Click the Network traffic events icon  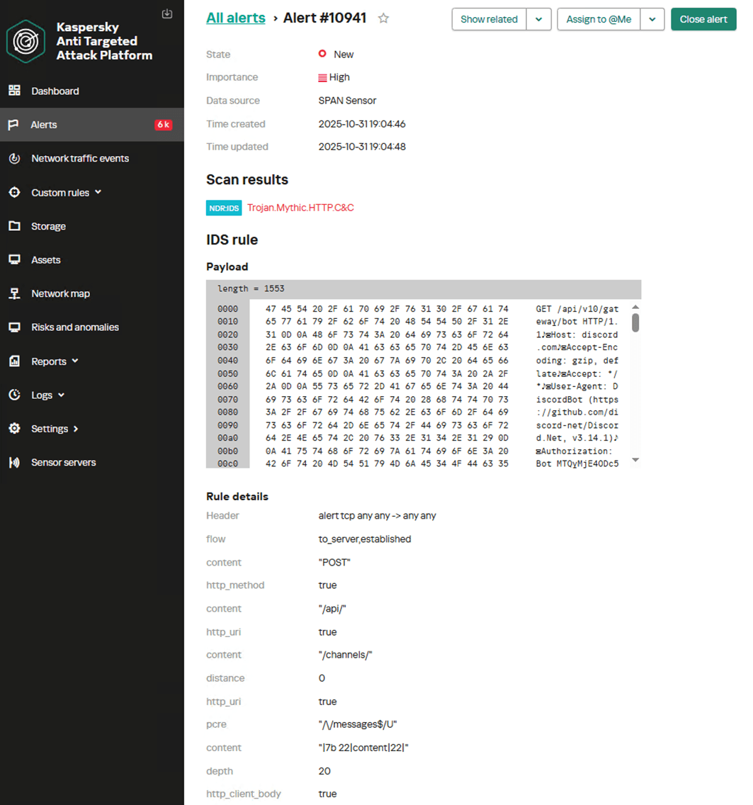coord(14,159)
